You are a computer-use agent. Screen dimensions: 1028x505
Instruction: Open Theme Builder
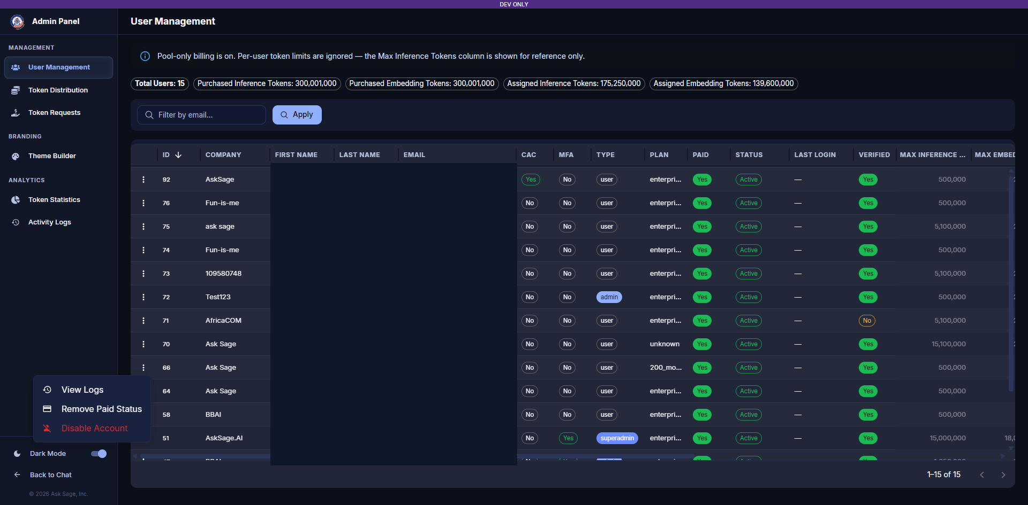[59, 156]
